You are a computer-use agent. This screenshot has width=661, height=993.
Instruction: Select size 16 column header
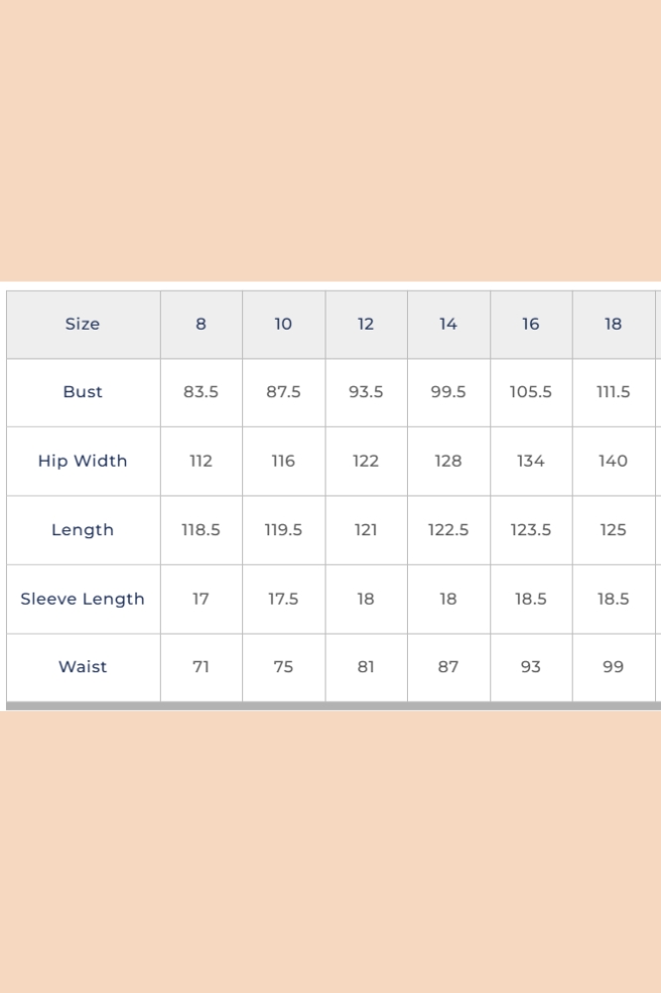tap(530, 324)
